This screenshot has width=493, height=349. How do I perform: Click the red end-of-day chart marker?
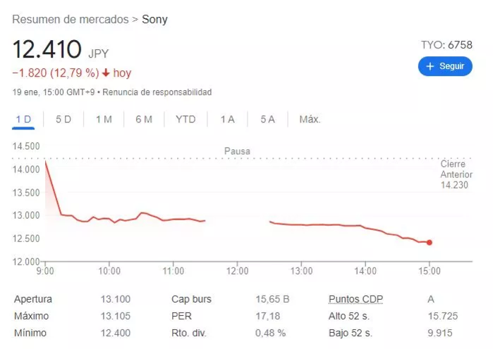pyautogui.click(x=430, y=242)
